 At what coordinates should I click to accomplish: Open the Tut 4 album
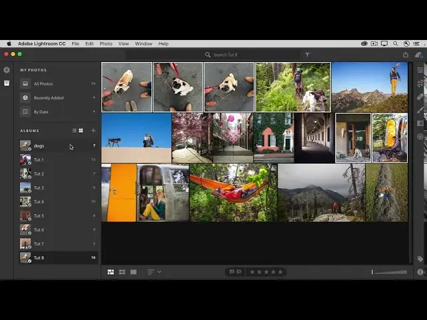coord(58,201)
